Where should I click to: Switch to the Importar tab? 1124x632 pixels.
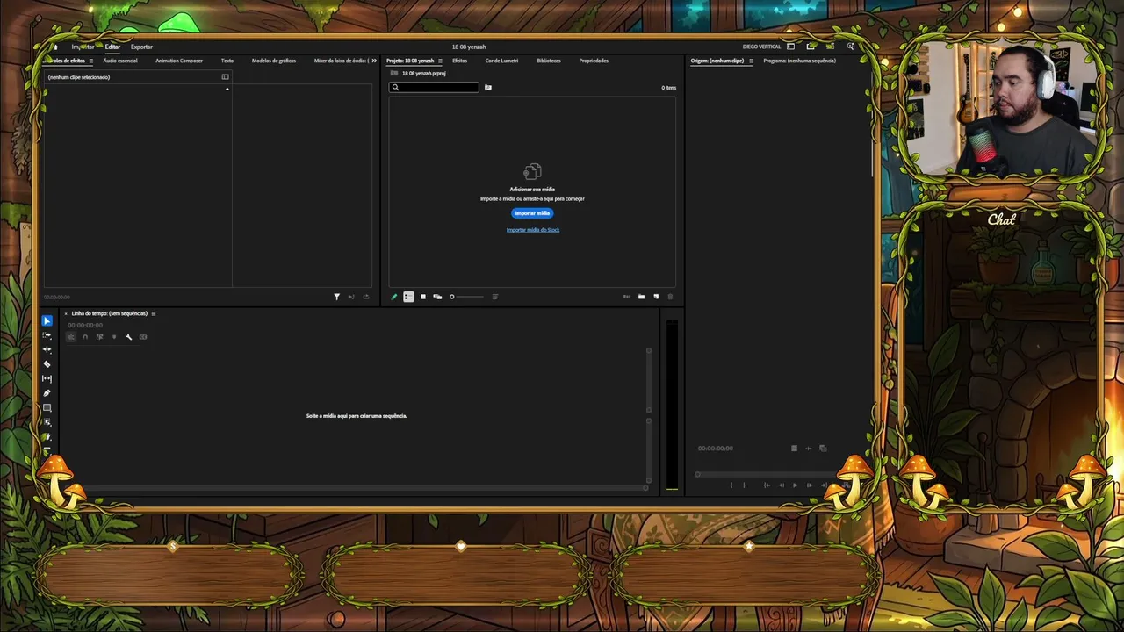pos(83,47)
